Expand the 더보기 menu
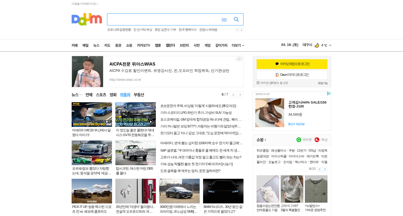 coord(238,45)
